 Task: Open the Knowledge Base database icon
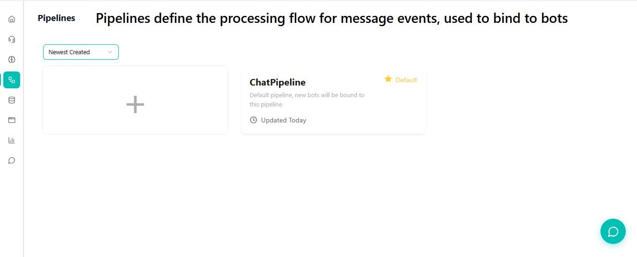click(x=12, y=100)
